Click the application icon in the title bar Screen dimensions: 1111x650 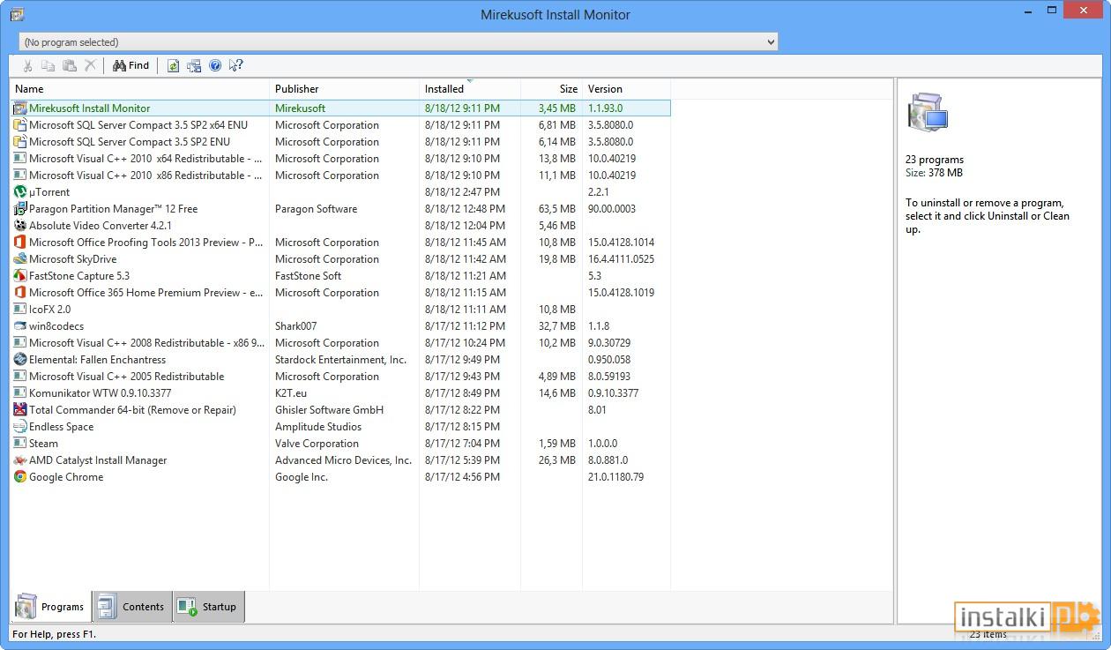coord(17,14)
